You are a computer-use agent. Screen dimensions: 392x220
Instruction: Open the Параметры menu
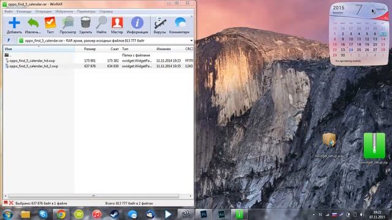(86, 12)
